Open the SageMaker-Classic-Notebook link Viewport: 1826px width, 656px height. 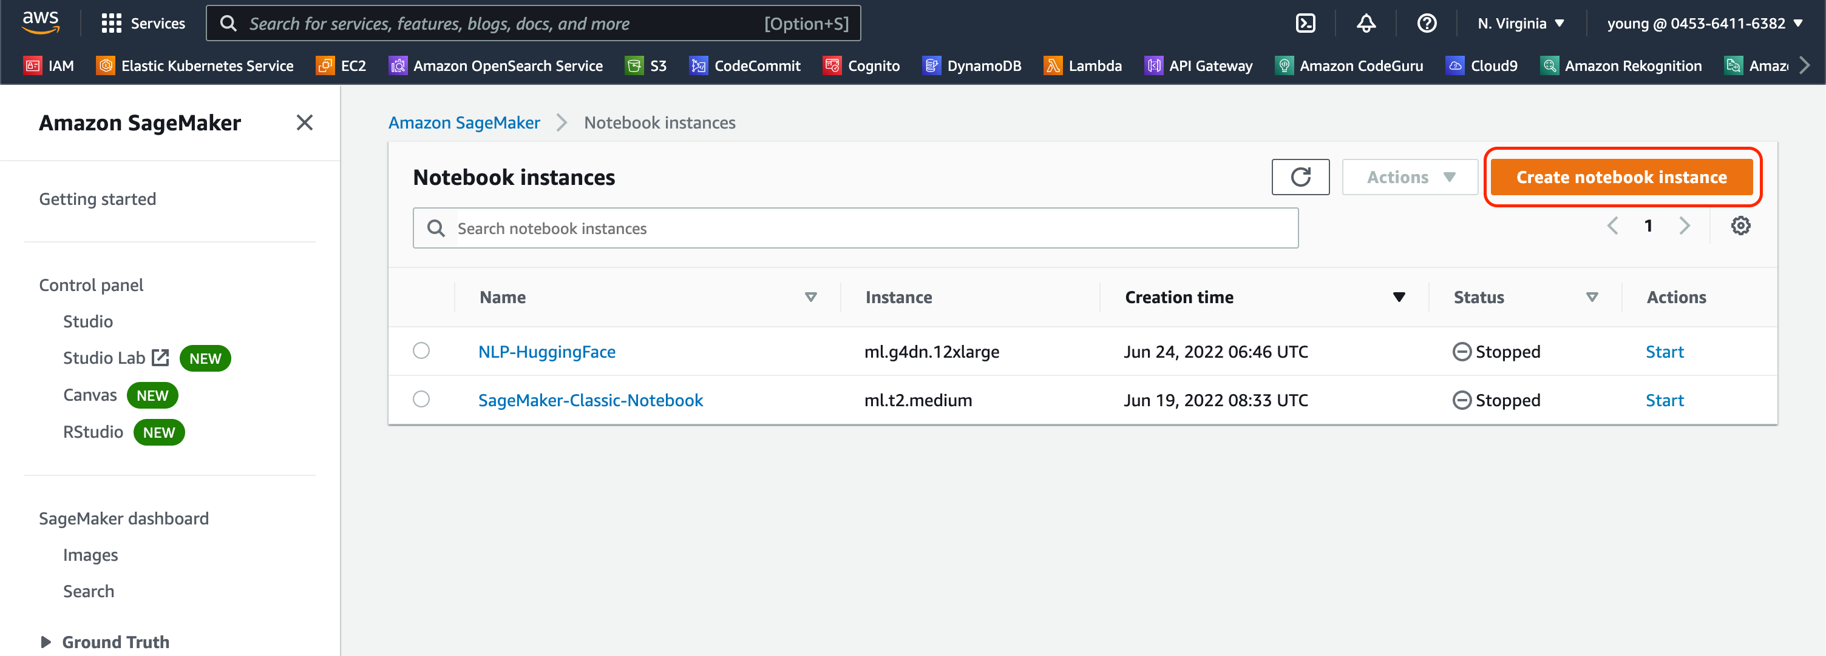pyautogui.click(x=590, y=400)
